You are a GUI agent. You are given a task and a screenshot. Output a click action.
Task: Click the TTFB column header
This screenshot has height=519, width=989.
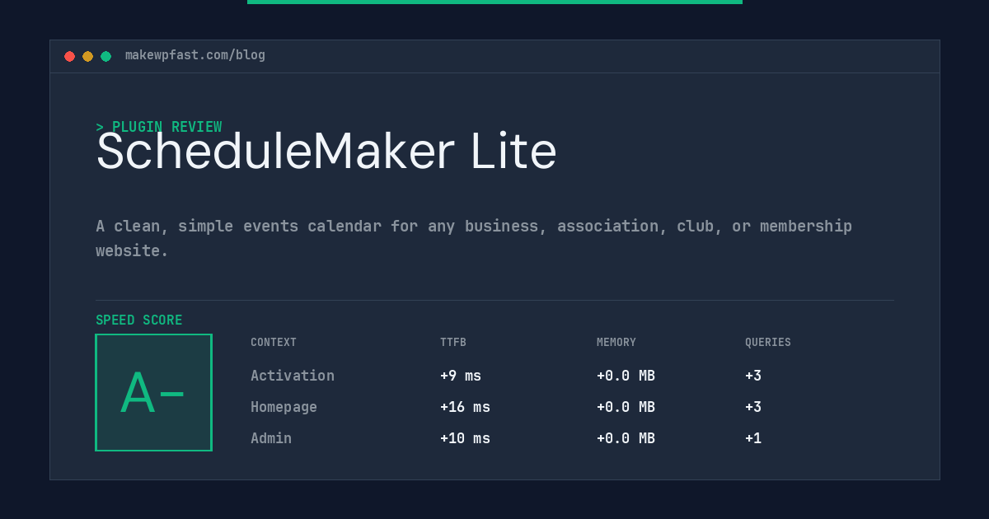pos(453,343)
